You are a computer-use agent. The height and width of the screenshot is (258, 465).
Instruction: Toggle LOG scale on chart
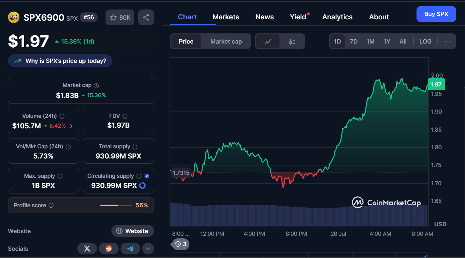tap(425, 42)
